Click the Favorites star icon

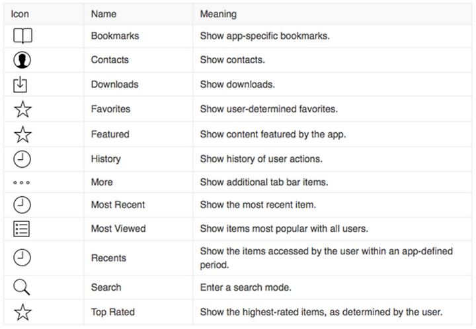tap(22, 109)
